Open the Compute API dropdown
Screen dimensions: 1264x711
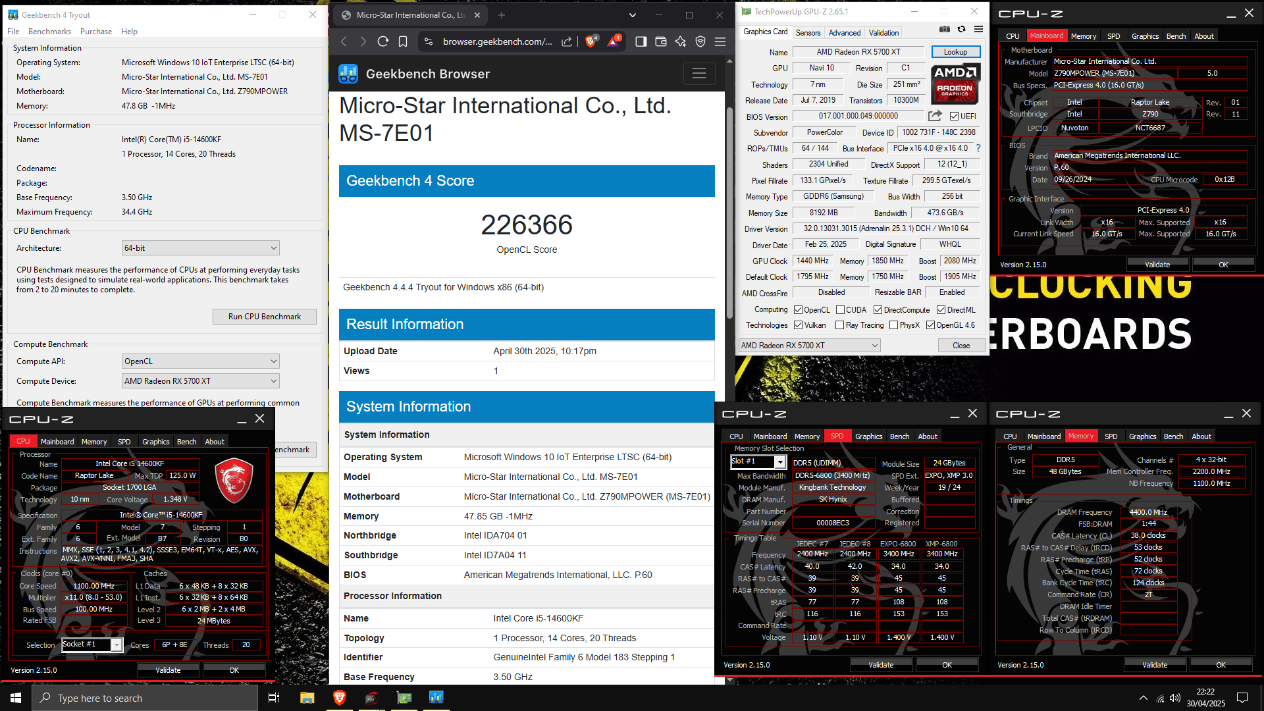pos(201,361)
